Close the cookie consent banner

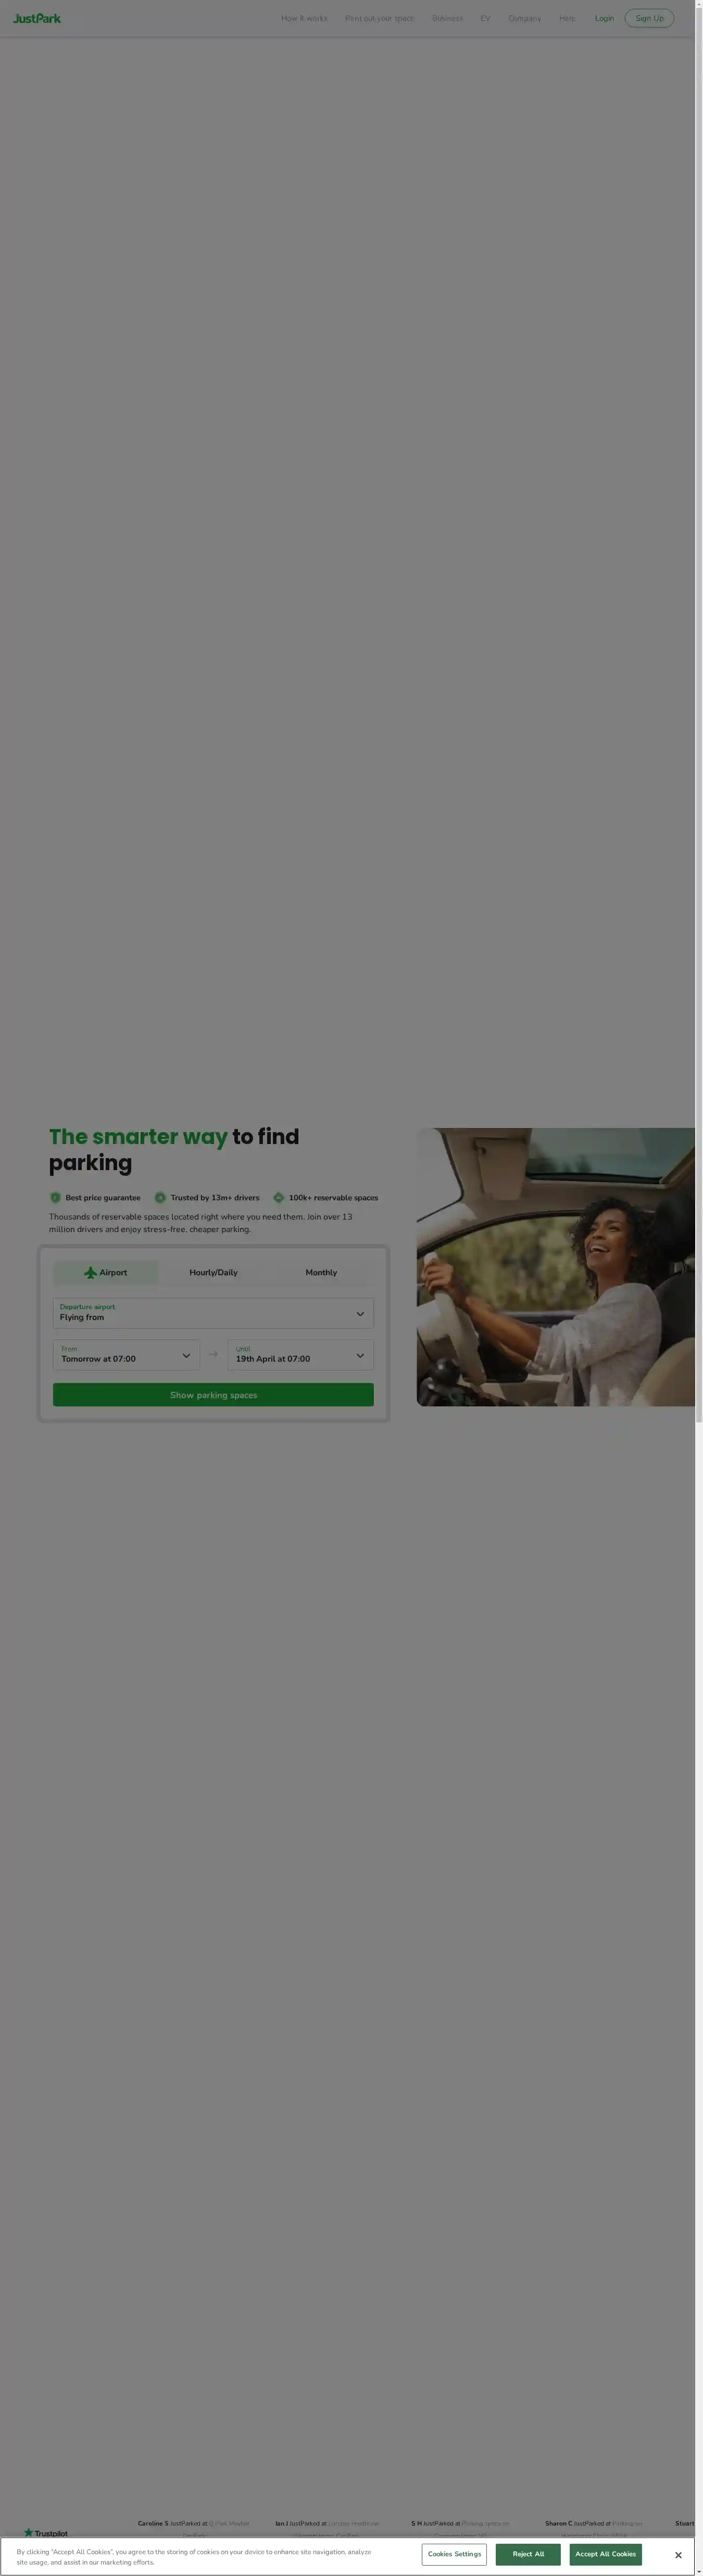pyautogui.click(x=678, y=2554)
